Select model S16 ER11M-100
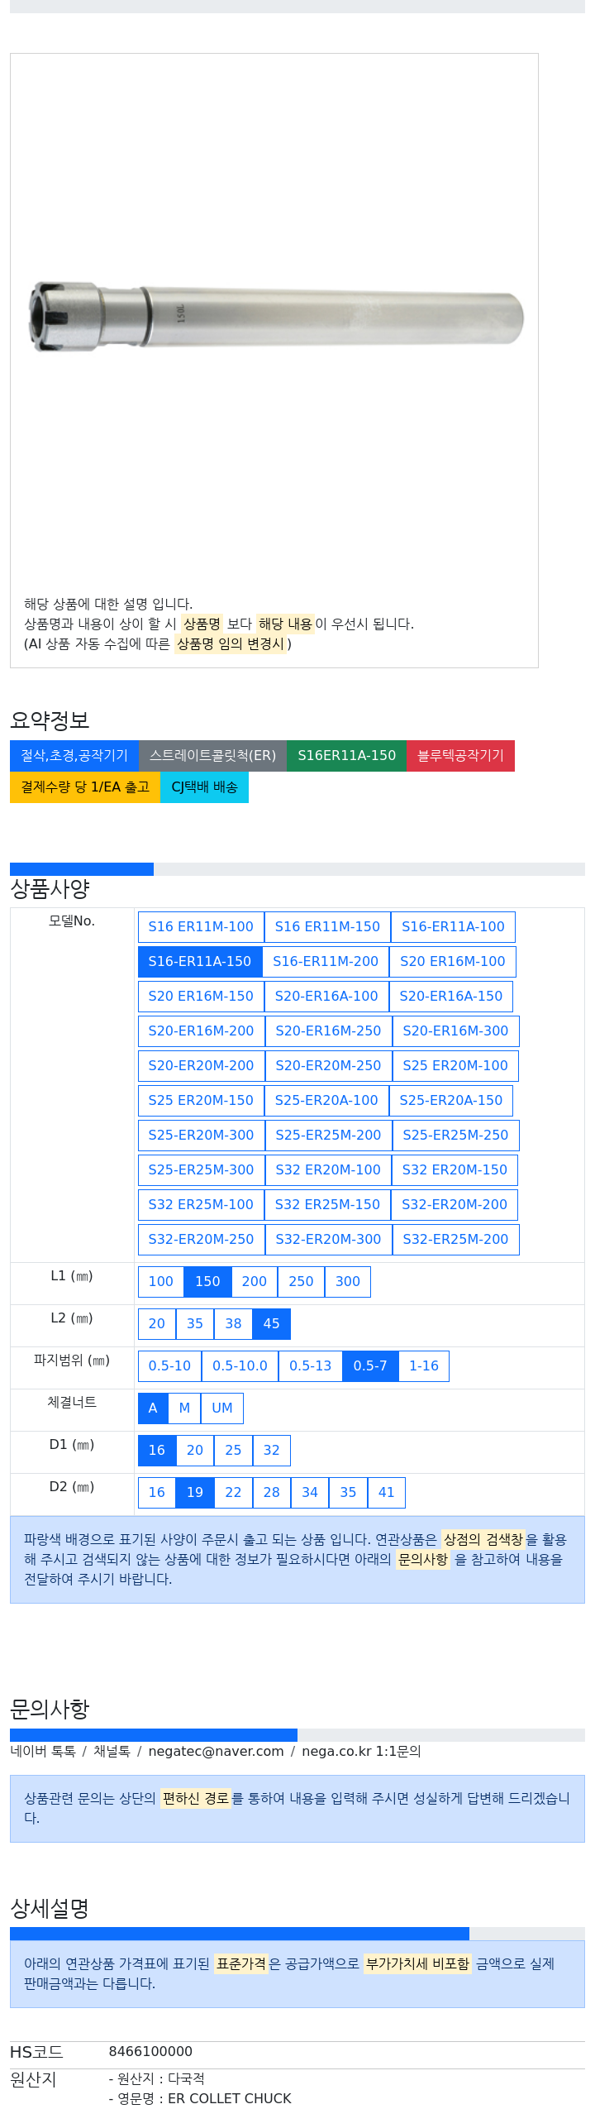 tap(201, 926)
